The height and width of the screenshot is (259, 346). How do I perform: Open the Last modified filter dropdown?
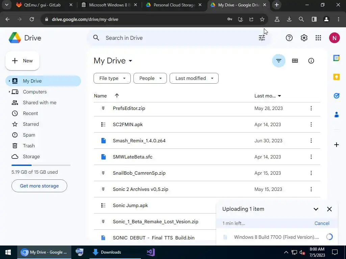click(x=194, y=78)
